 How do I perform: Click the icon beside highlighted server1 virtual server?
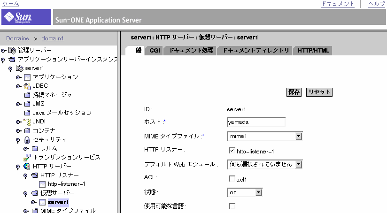coord(42,202)
